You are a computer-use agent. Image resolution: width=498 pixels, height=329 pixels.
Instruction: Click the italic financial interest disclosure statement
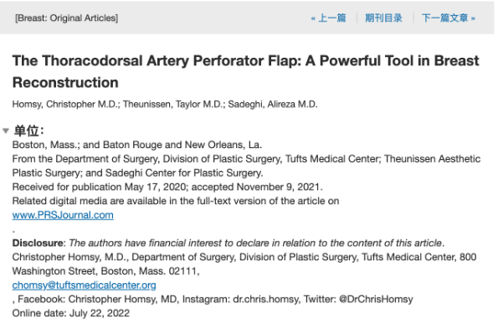click(256, 243)
